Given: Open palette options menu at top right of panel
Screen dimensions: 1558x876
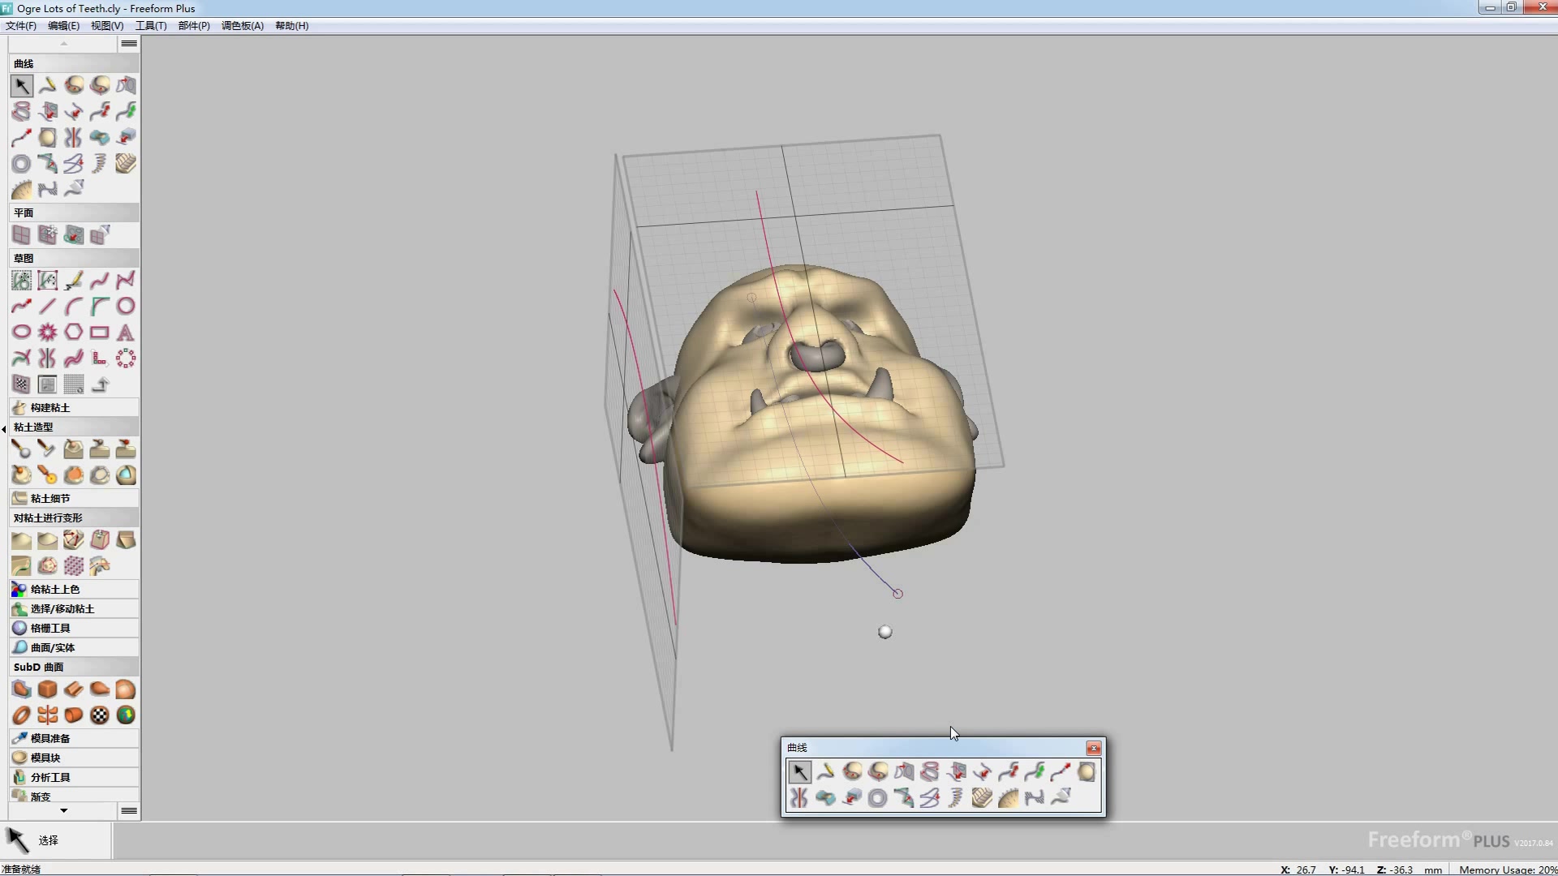Looking at the screenshot, I should pyautogui.click(x=129, y=44).
